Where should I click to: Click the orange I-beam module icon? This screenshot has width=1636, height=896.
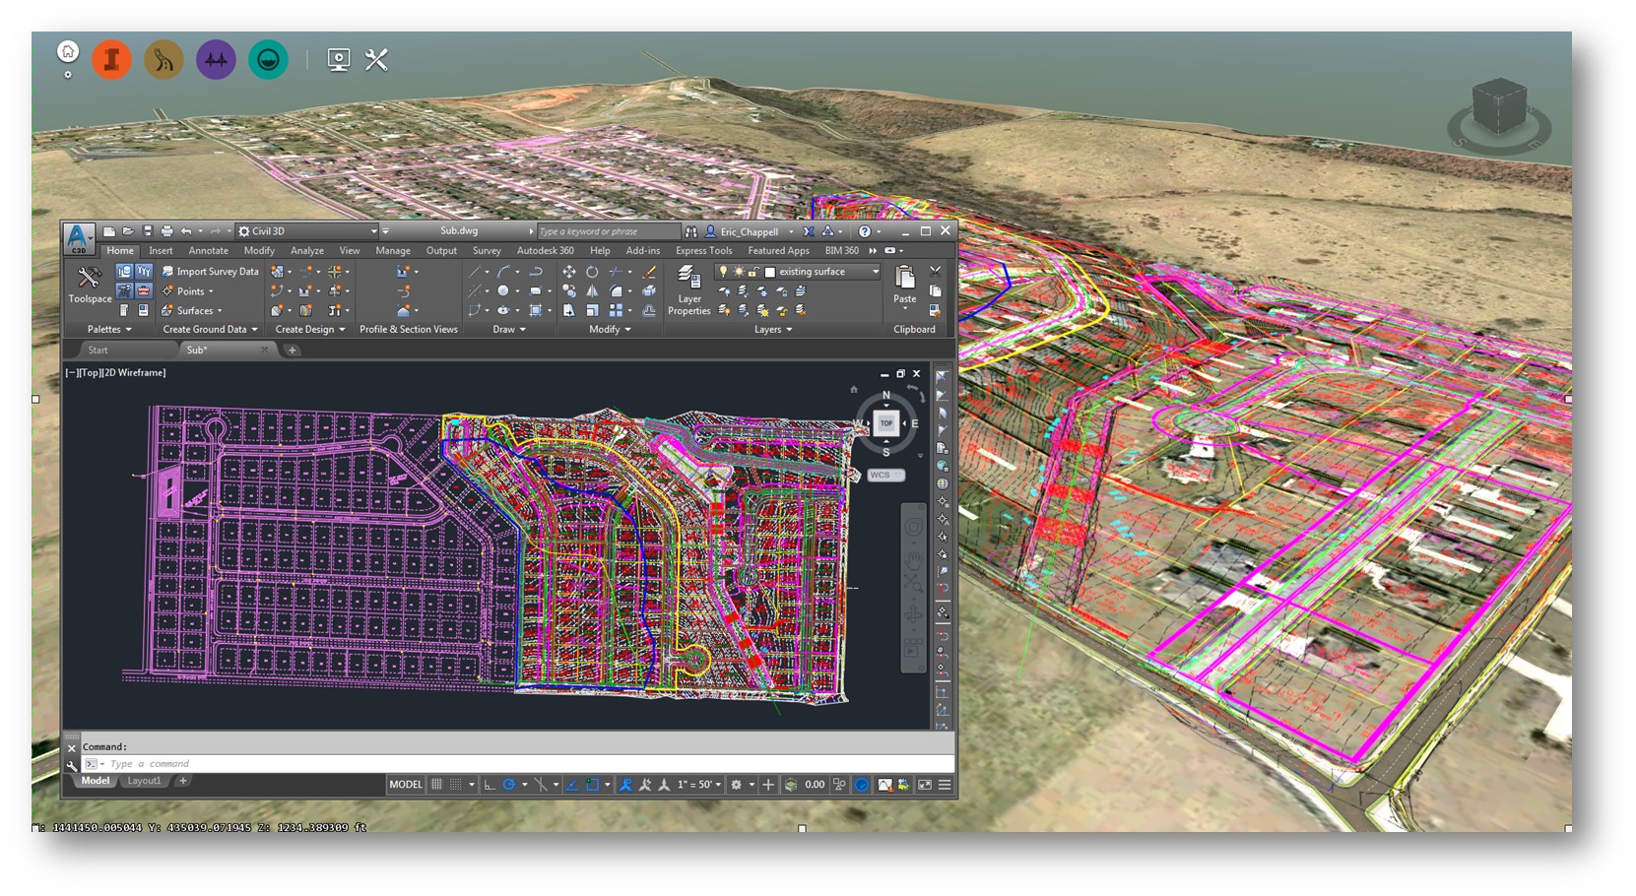(x=112, y=60)
